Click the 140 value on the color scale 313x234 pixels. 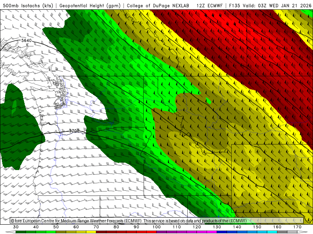(237, 227)
